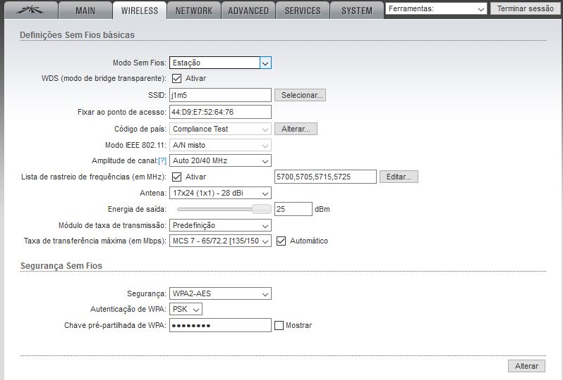
Task: Click Fixar ao ponto de acesso field
Action: [220, 112]
